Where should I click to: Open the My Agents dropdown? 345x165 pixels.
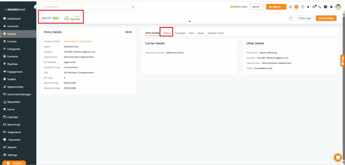tap(276, 7)
